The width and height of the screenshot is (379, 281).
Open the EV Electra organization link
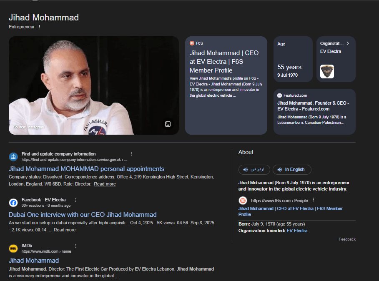(x=297, y=231)
